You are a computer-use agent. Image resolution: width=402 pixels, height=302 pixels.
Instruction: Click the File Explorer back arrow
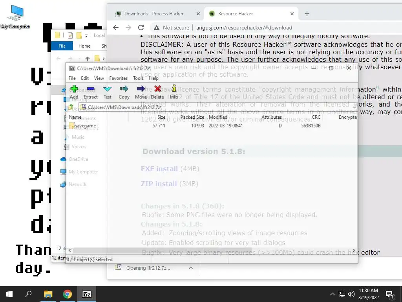(x=58, y=59)
